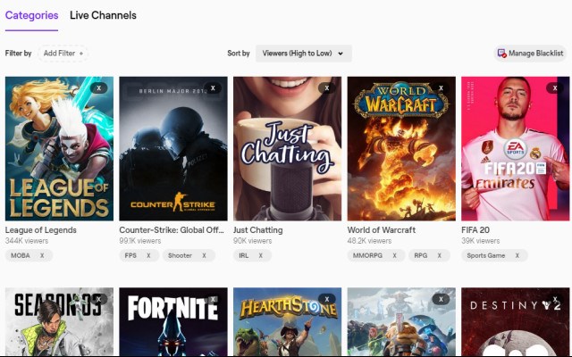Open the League of Legends cover thumbnail
The width and height of the screenshot is (572, 357).
[x=59, y=149]
